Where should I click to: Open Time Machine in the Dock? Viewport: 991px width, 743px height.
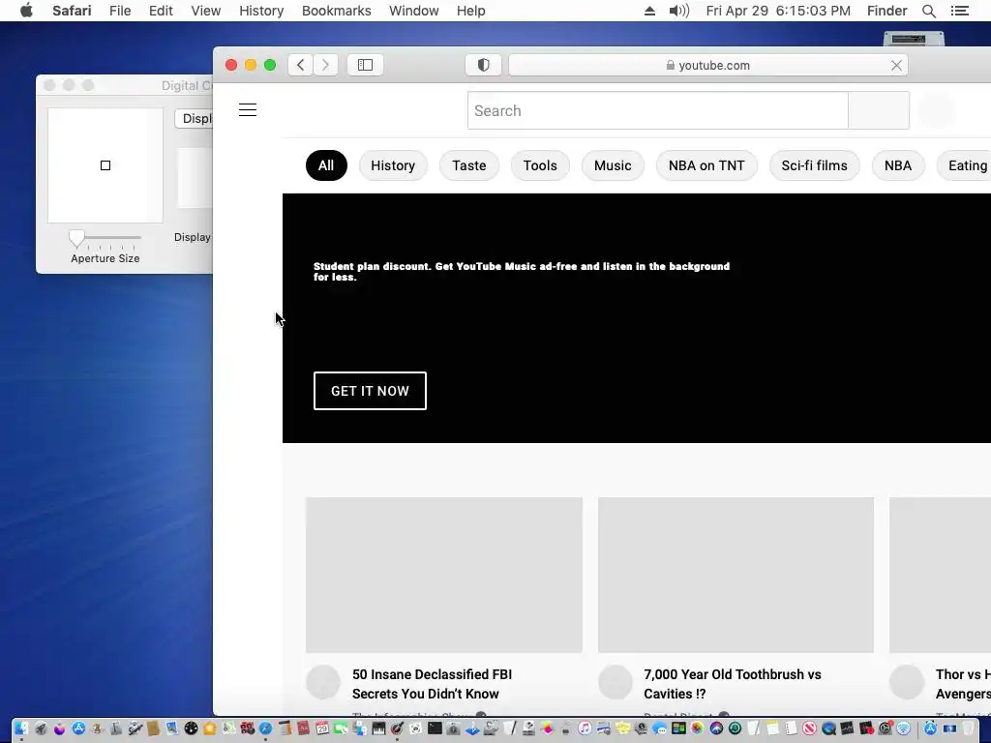pos(735,728)
